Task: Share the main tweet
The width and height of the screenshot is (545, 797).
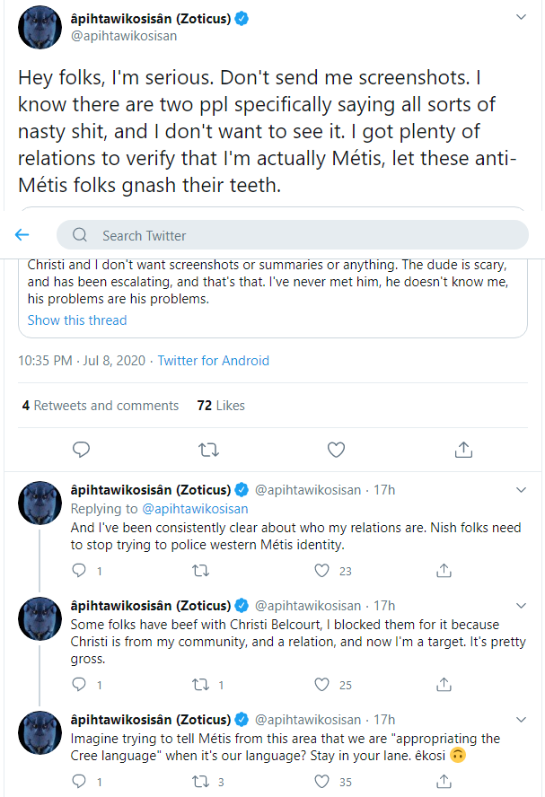Action: [463, 449]
